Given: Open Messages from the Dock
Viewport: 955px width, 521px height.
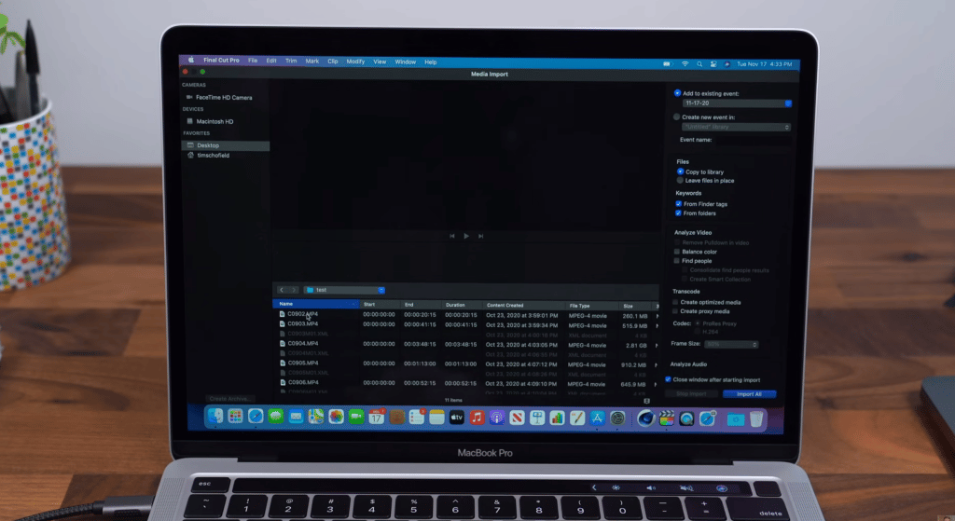Looking at the screenshot, I should [275, 417].
